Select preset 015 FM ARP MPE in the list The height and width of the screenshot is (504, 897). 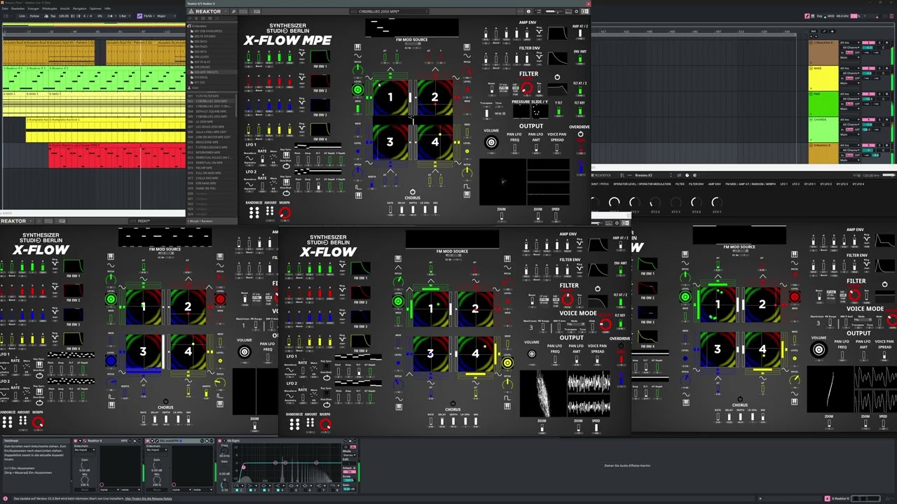click(210, 168)
